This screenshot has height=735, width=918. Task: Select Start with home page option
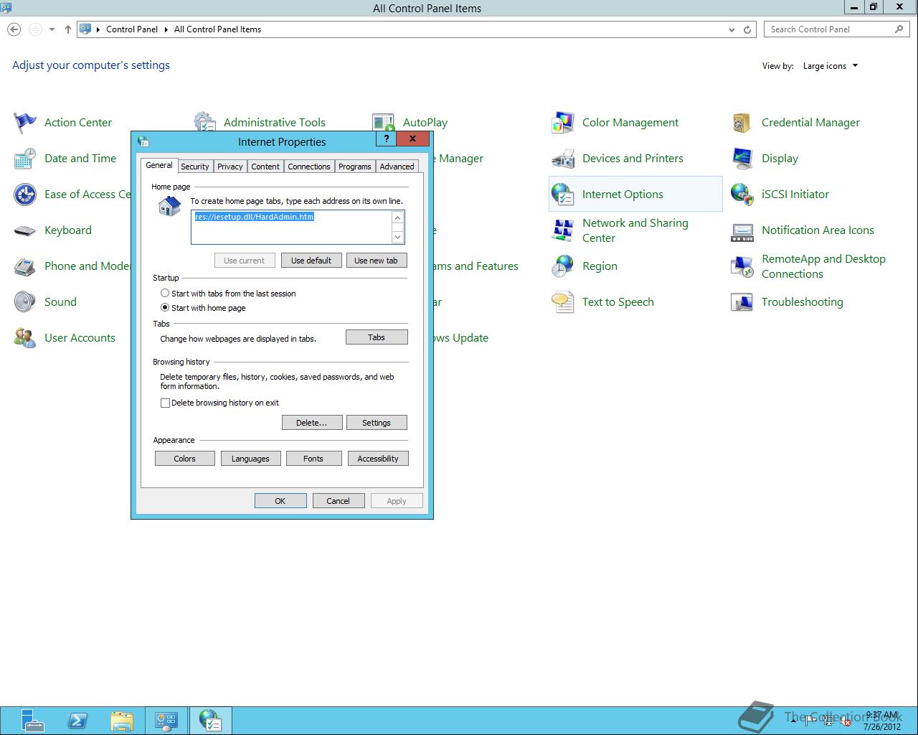coord(165,307)
